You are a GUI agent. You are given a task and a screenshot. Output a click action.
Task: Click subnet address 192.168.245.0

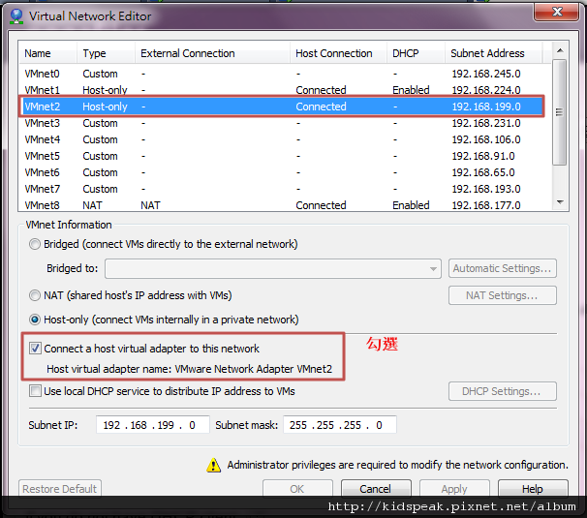click(x=486, y=74)
